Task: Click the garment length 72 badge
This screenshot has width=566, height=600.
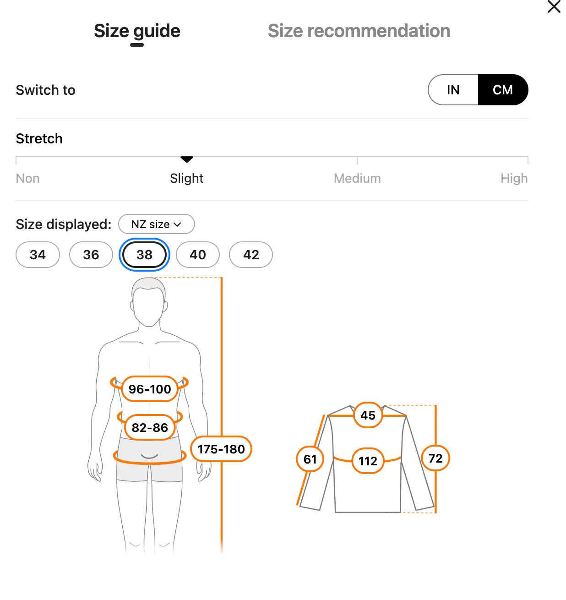Action: (x=435, y=458)
